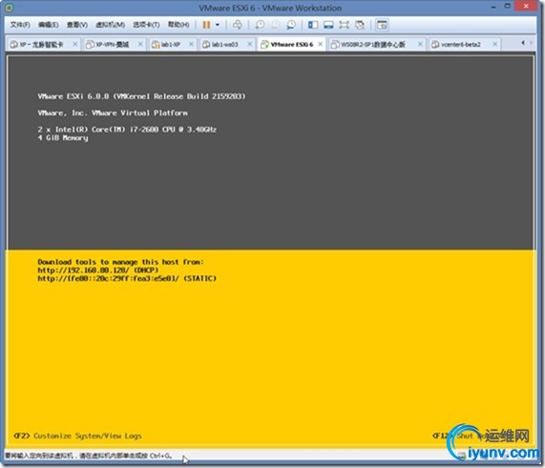Click the VMware Workstation title bar icon
This screenshot has width=545, height=468.
point(10,8)
